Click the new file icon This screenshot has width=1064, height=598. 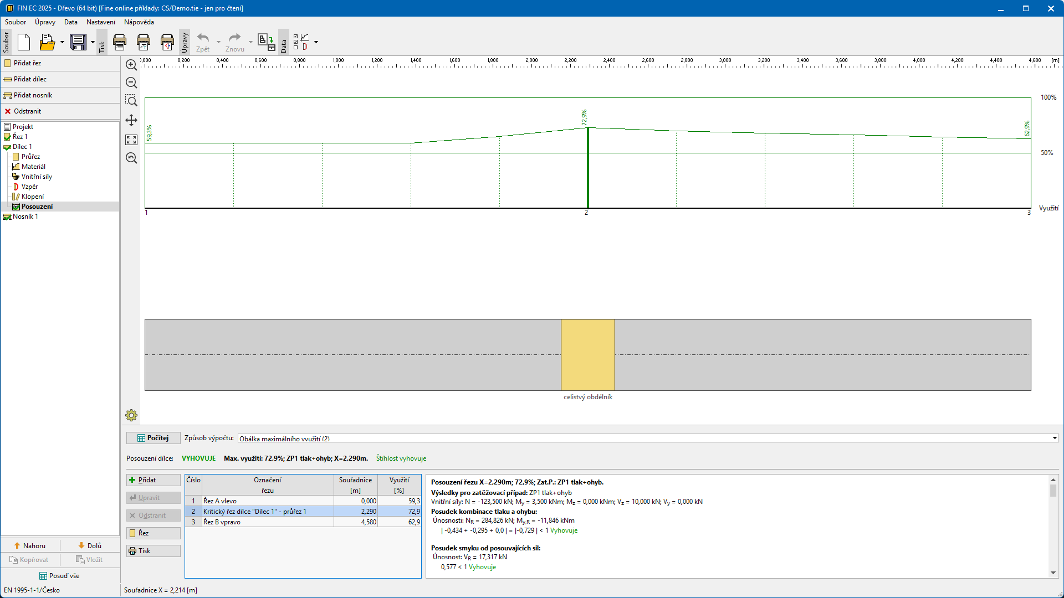(x=24, y=42)
